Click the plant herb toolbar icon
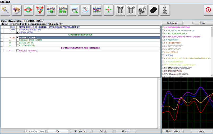Image resolution: width=213 pixels, height=134 pixels. click(x=165, y=10)
